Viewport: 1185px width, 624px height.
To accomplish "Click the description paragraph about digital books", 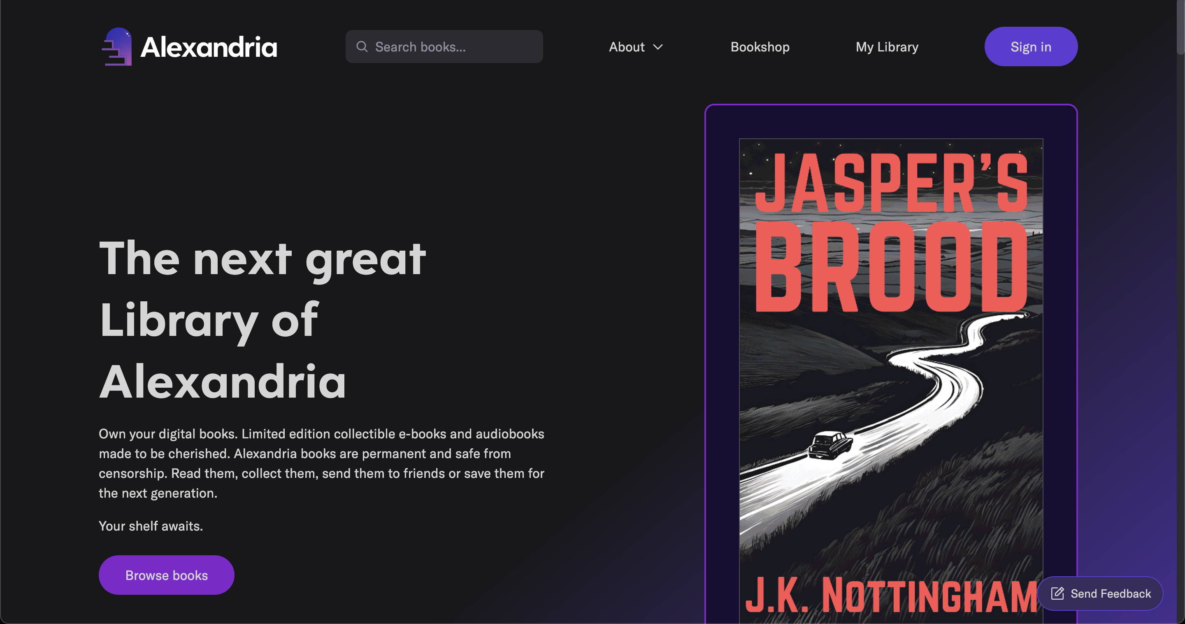I will click(321, 463).
